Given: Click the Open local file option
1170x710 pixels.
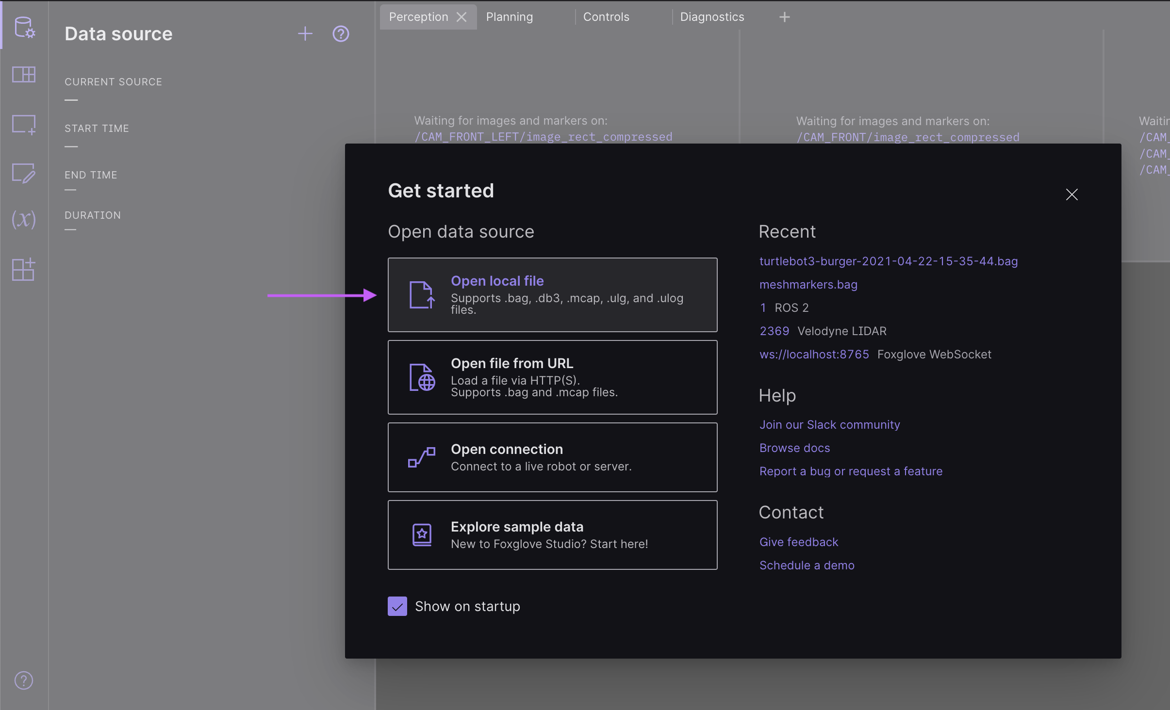Looking at the screenshot, I should (552, 294).
